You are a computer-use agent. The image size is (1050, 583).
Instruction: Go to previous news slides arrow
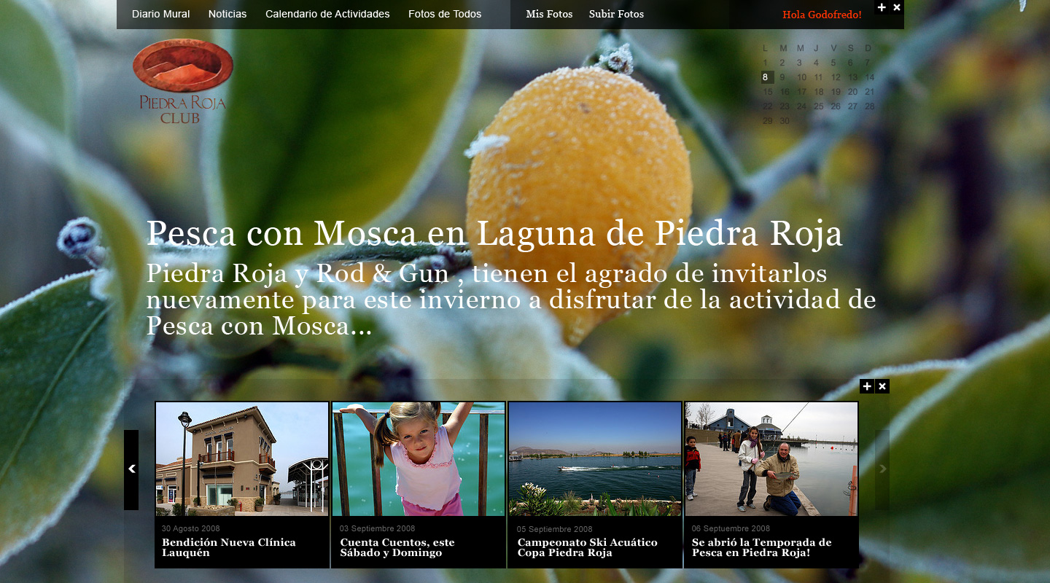coord(131,469)
